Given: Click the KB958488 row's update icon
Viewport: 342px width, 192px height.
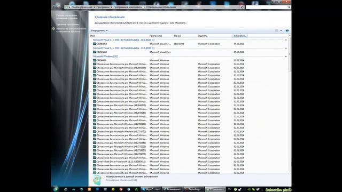Looking at the screenshot, I should 95,60.
